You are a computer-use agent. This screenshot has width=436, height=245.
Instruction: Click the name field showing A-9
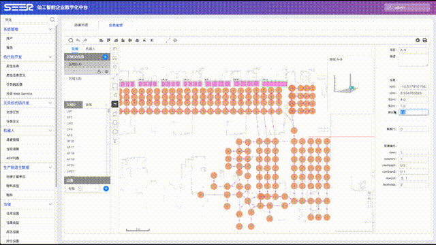(x=414, y=50)
